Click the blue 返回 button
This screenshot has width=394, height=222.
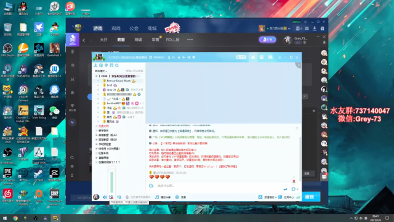[309, 197]
